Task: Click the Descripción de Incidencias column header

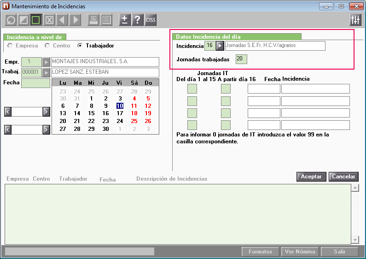Action: (172, 179)
